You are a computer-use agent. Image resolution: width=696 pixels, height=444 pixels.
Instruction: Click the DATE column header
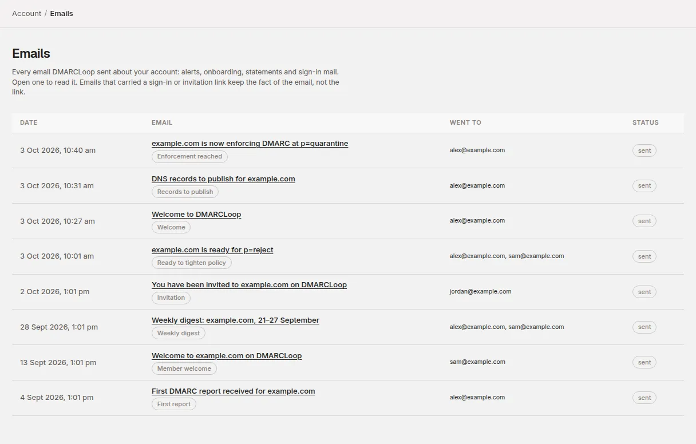click(x=29, y=122)
